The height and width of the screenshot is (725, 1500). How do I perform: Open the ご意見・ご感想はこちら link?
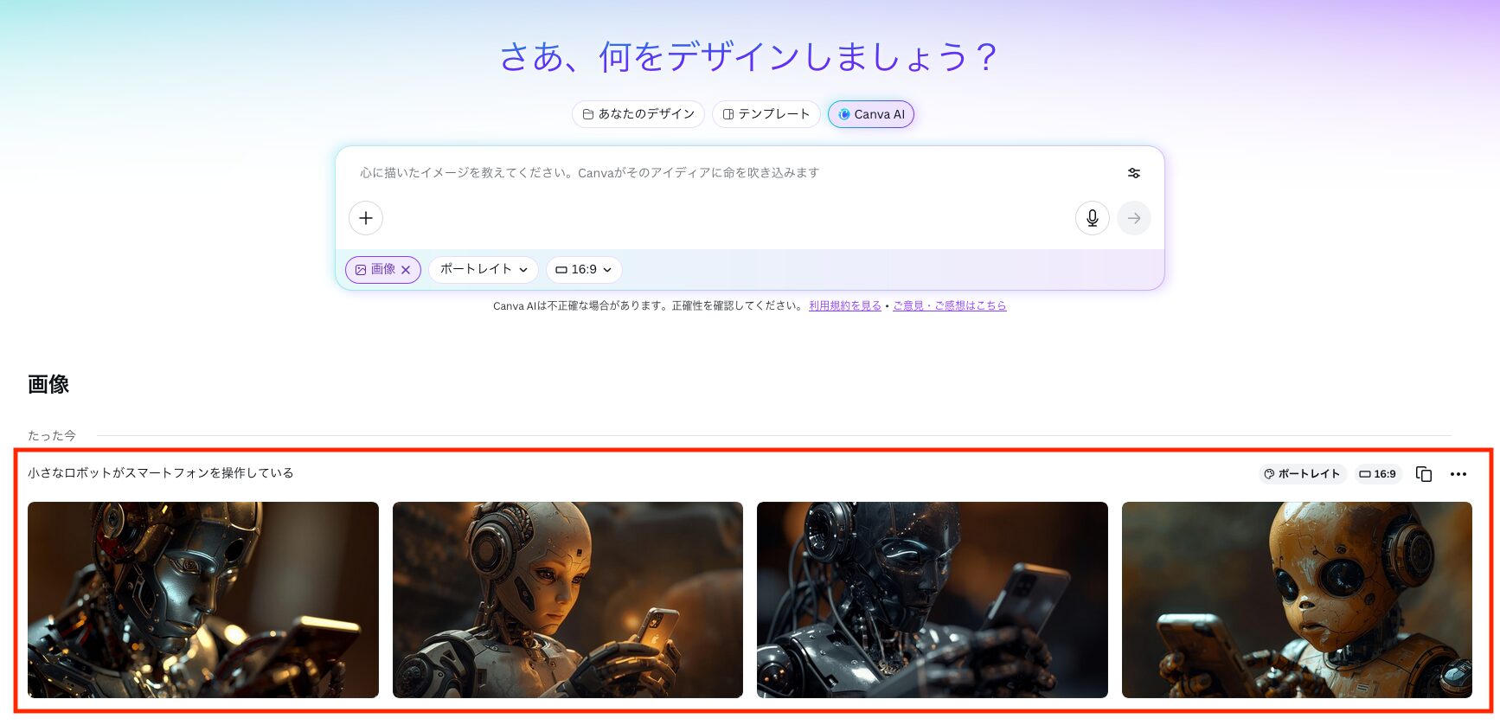click(950, 306)
